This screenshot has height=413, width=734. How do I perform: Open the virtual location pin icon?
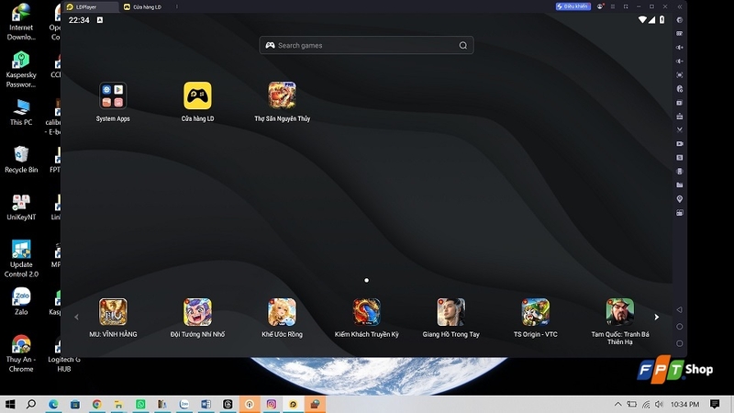(x=680, y=199)
